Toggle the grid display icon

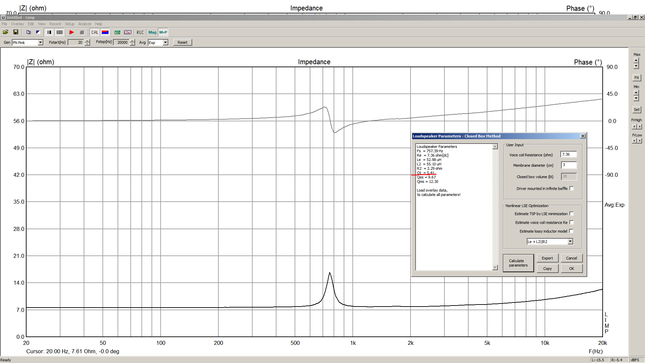coord(59,32)
